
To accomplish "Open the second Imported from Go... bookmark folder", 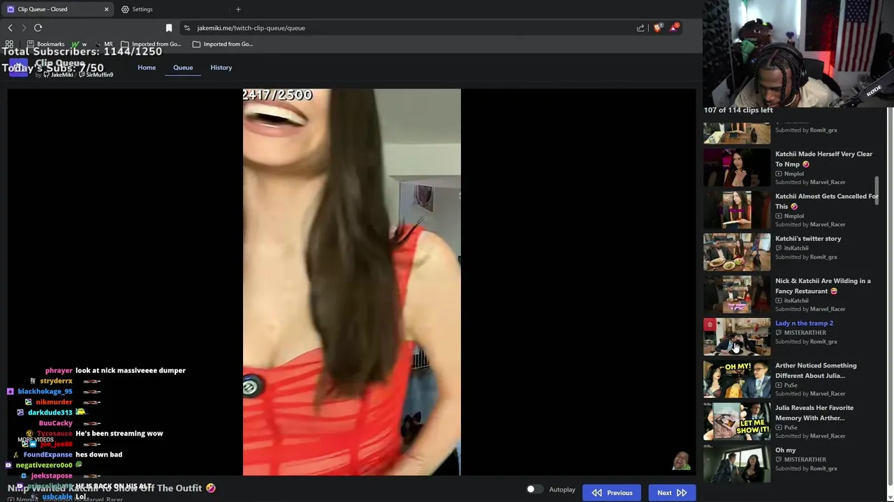I will pos(222,44).
